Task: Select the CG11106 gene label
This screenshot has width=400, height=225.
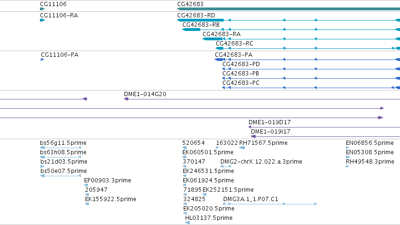Action: point(53,4)
